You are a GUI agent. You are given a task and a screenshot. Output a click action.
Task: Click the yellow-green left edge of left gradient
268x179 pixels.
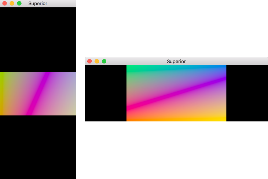point(2,88)
